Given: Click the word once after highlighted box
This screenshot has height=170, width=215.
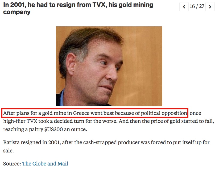Looking at the screenshot, I should point(195,113).
